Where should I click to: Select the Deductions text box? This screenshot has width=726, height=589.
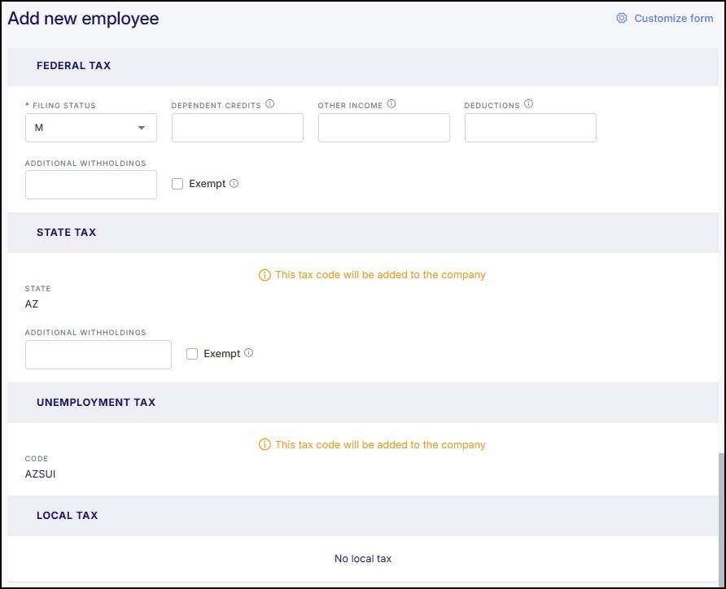pos(531,128)
